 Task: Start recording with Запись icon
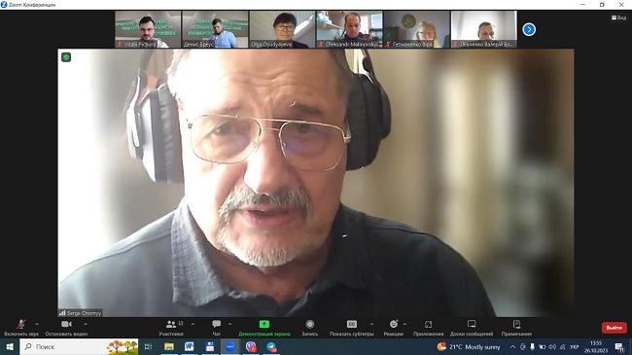310,328
